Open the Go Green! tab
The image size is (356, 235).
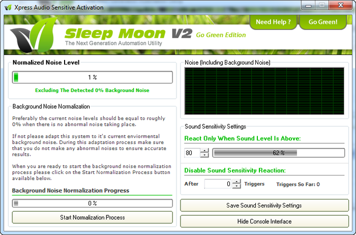pyautogui.click(x=323, y=22)
